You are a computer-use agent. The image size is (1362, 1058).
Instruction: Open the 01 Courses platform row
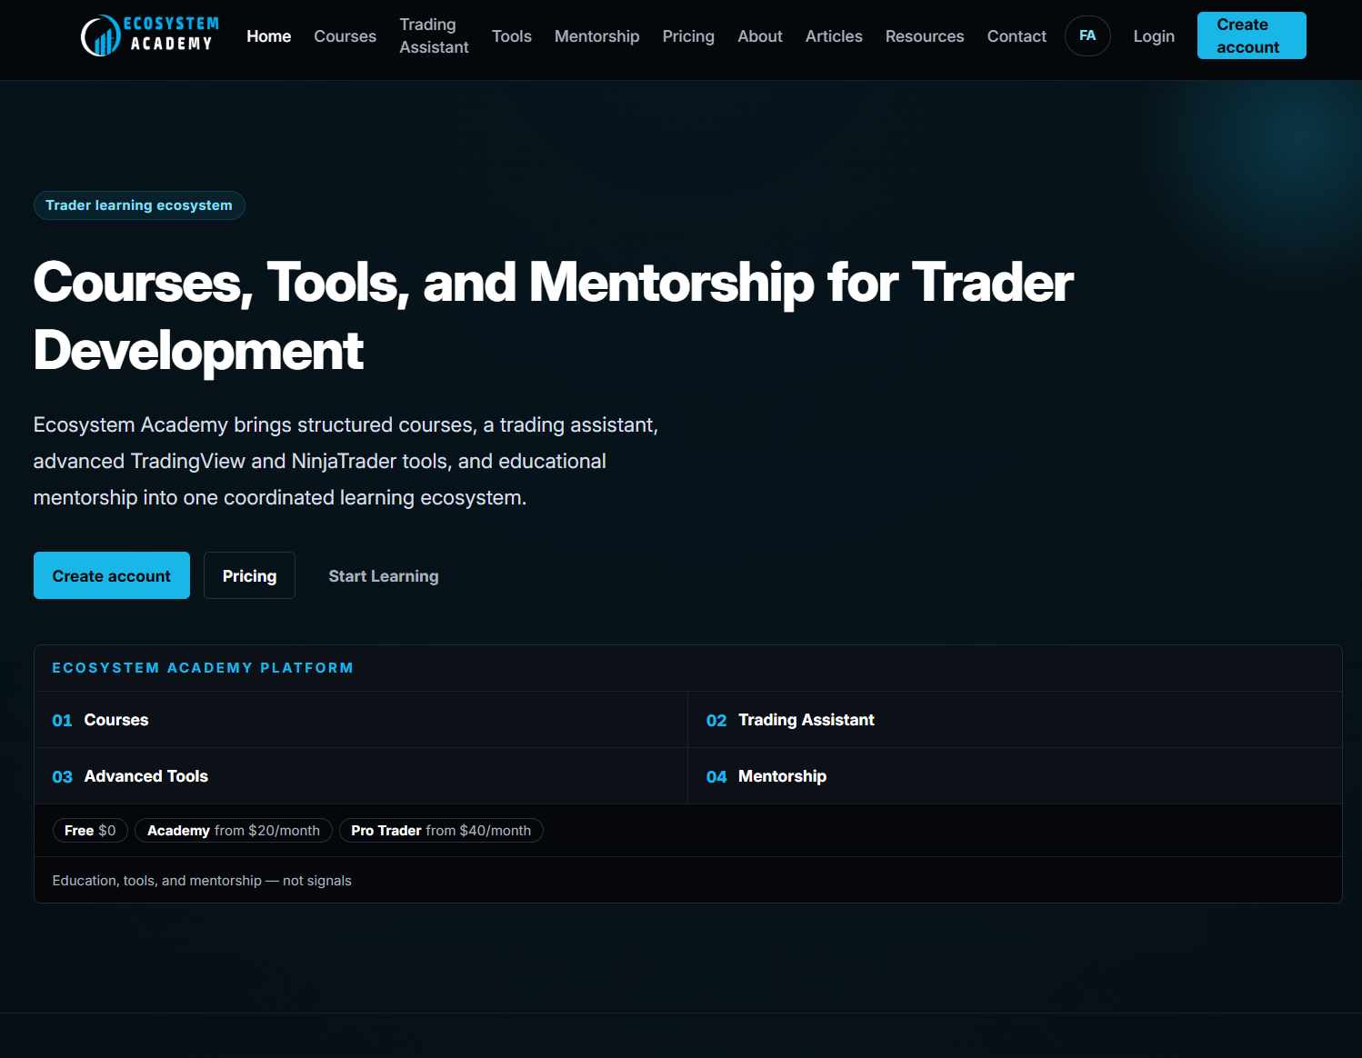point(361,720)
